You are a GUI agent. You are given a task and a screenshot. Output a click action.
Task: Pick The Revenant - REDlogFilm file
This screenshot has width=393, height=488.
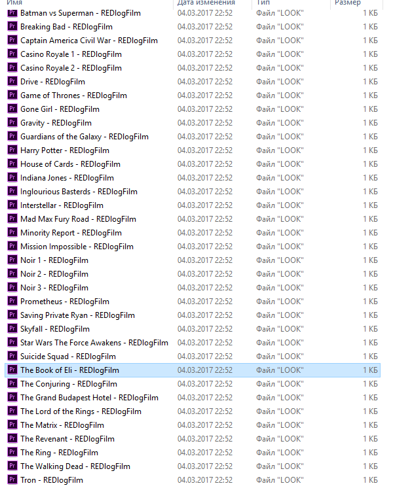point(67,438)
